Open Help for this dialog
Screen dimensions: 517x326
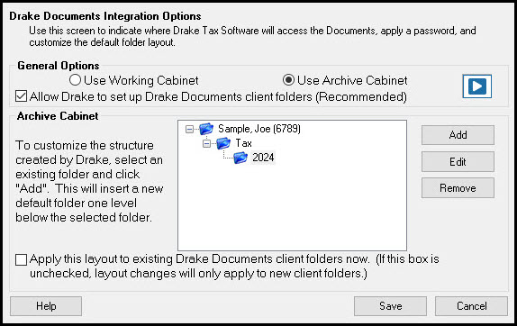(x=46, y=306)
